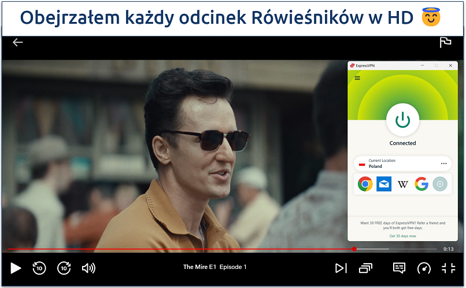Launch Chrome shortcut in ExpressVPN
The height and width of the screenshot is (288, 466).
(x=365, y=184)
